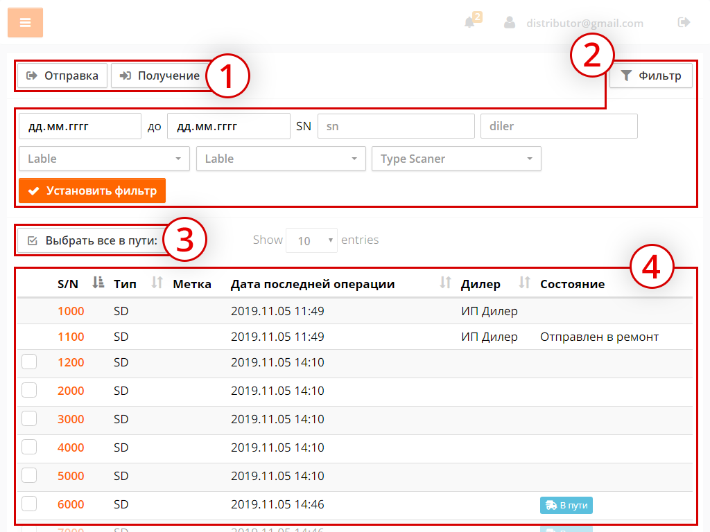Open the notifications bell
The image size is (710, 532).
[x=470, y=22]
